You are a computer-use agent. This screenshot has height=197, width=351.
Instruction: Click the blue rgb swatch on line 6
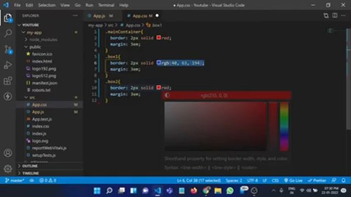click(158, 62)
